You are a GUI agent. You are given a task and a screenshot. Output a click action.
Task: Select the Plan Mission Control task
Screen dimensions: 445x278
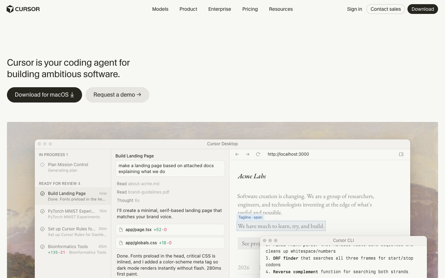[73, 167]
